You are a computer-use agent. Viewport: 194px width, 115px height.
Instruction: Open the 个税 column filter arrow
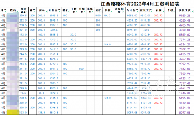[x=174, y=11]
